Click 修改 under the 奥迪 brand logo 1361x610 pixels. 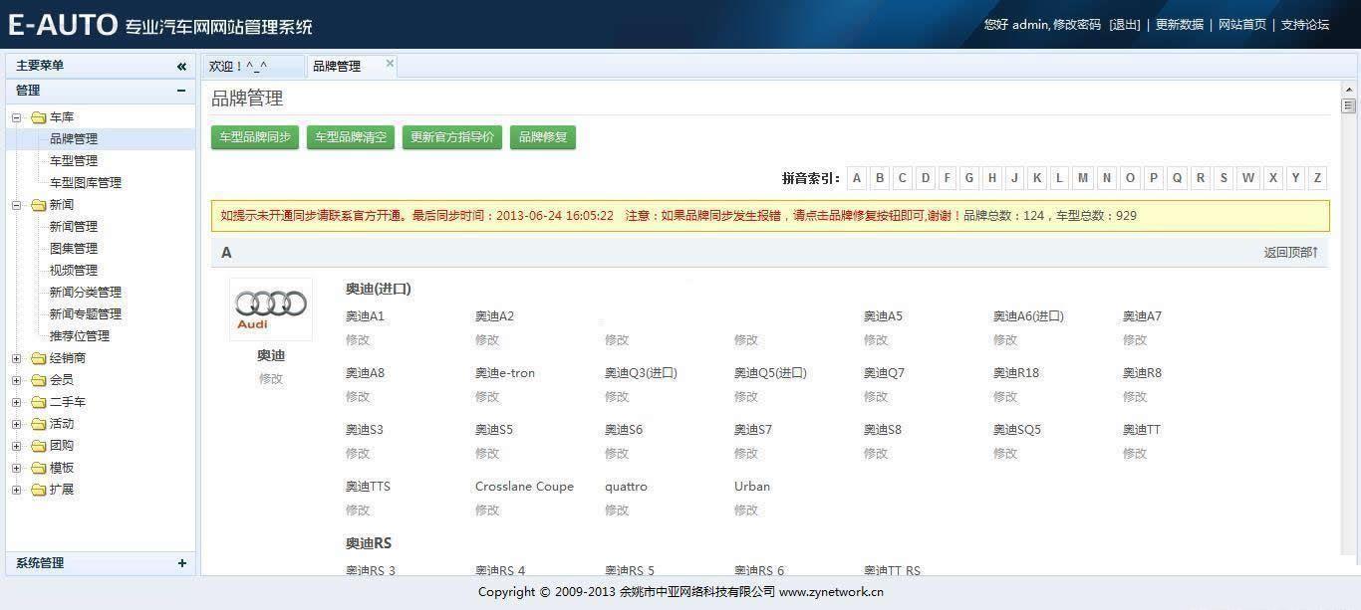coord(271,379)
